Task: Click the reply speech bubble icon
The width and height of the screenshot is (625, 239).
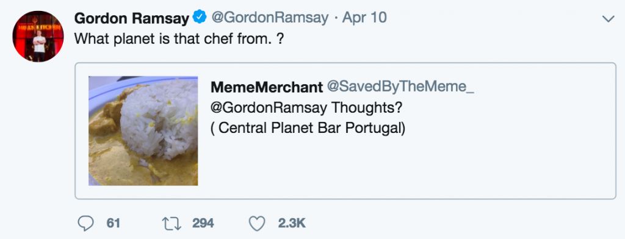Action: (x=85, y=224)
